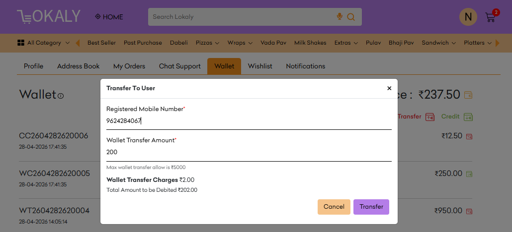Expand the Platters category menu
Viewport: 512px width, 232px height.
coord(490,43)
